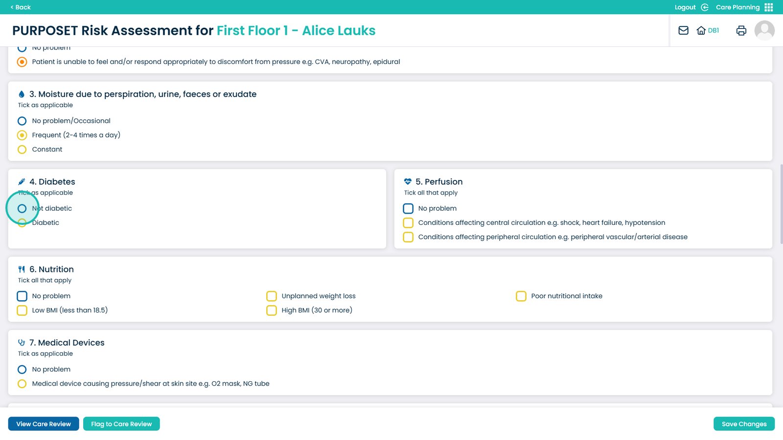Click the Medical Devices stethoscope icon
Screen dimensions: 783x440
coord(22,343)
